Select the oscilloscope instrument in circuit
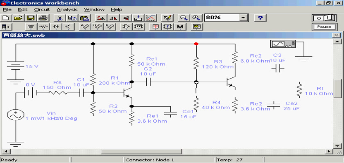Screen dimensions: 344x163 coord(283,44)
